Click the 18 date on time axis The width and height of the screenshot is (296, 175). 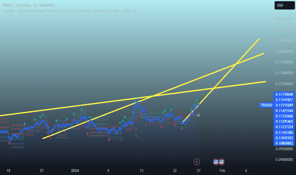click(x=8, y=171)
